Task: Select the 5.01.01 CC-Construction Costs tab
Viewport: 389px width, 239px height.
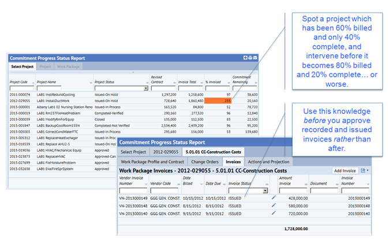Action: pos(214,152)
